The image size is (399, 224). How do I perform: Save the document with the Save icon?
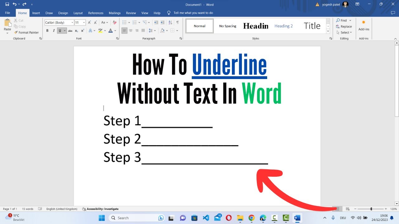coord(7,4)
